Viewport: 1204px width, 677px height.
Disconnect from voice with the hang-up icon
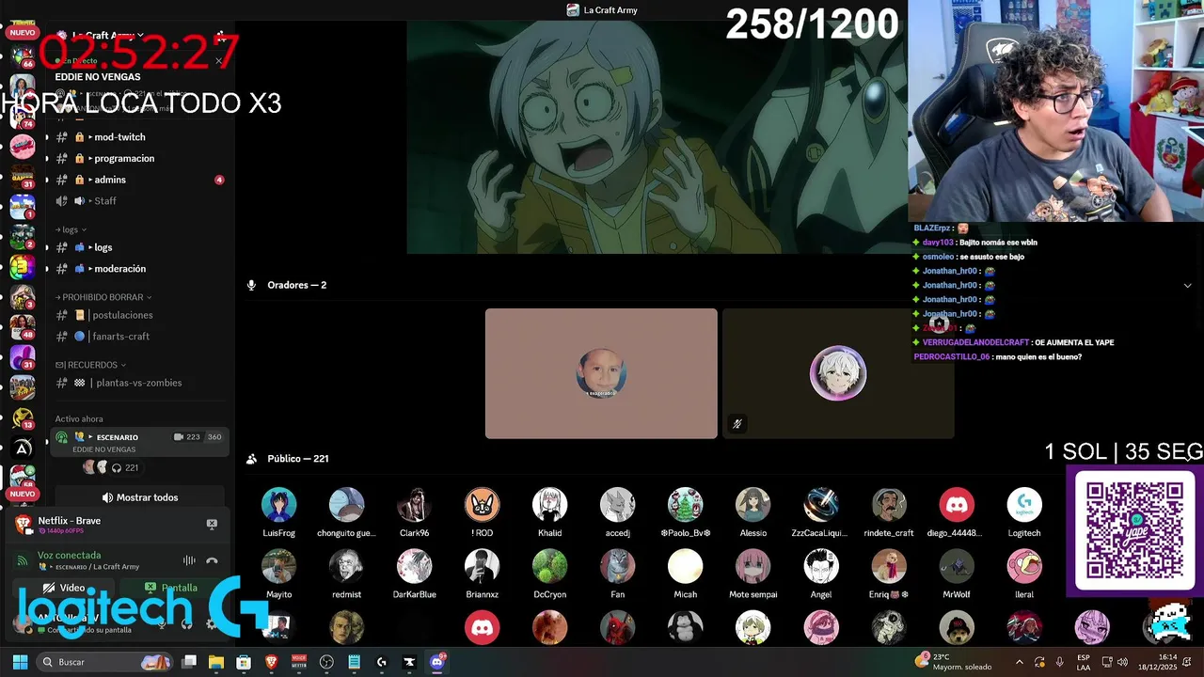click(x=212, y=560)
